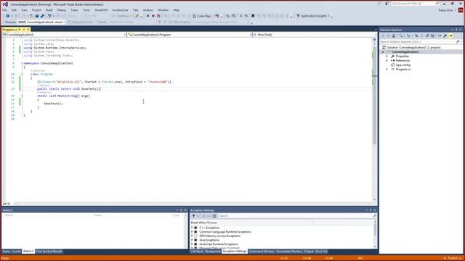Click the Exception Settings filter icon
465x261 pixels.
pos(194,216)
